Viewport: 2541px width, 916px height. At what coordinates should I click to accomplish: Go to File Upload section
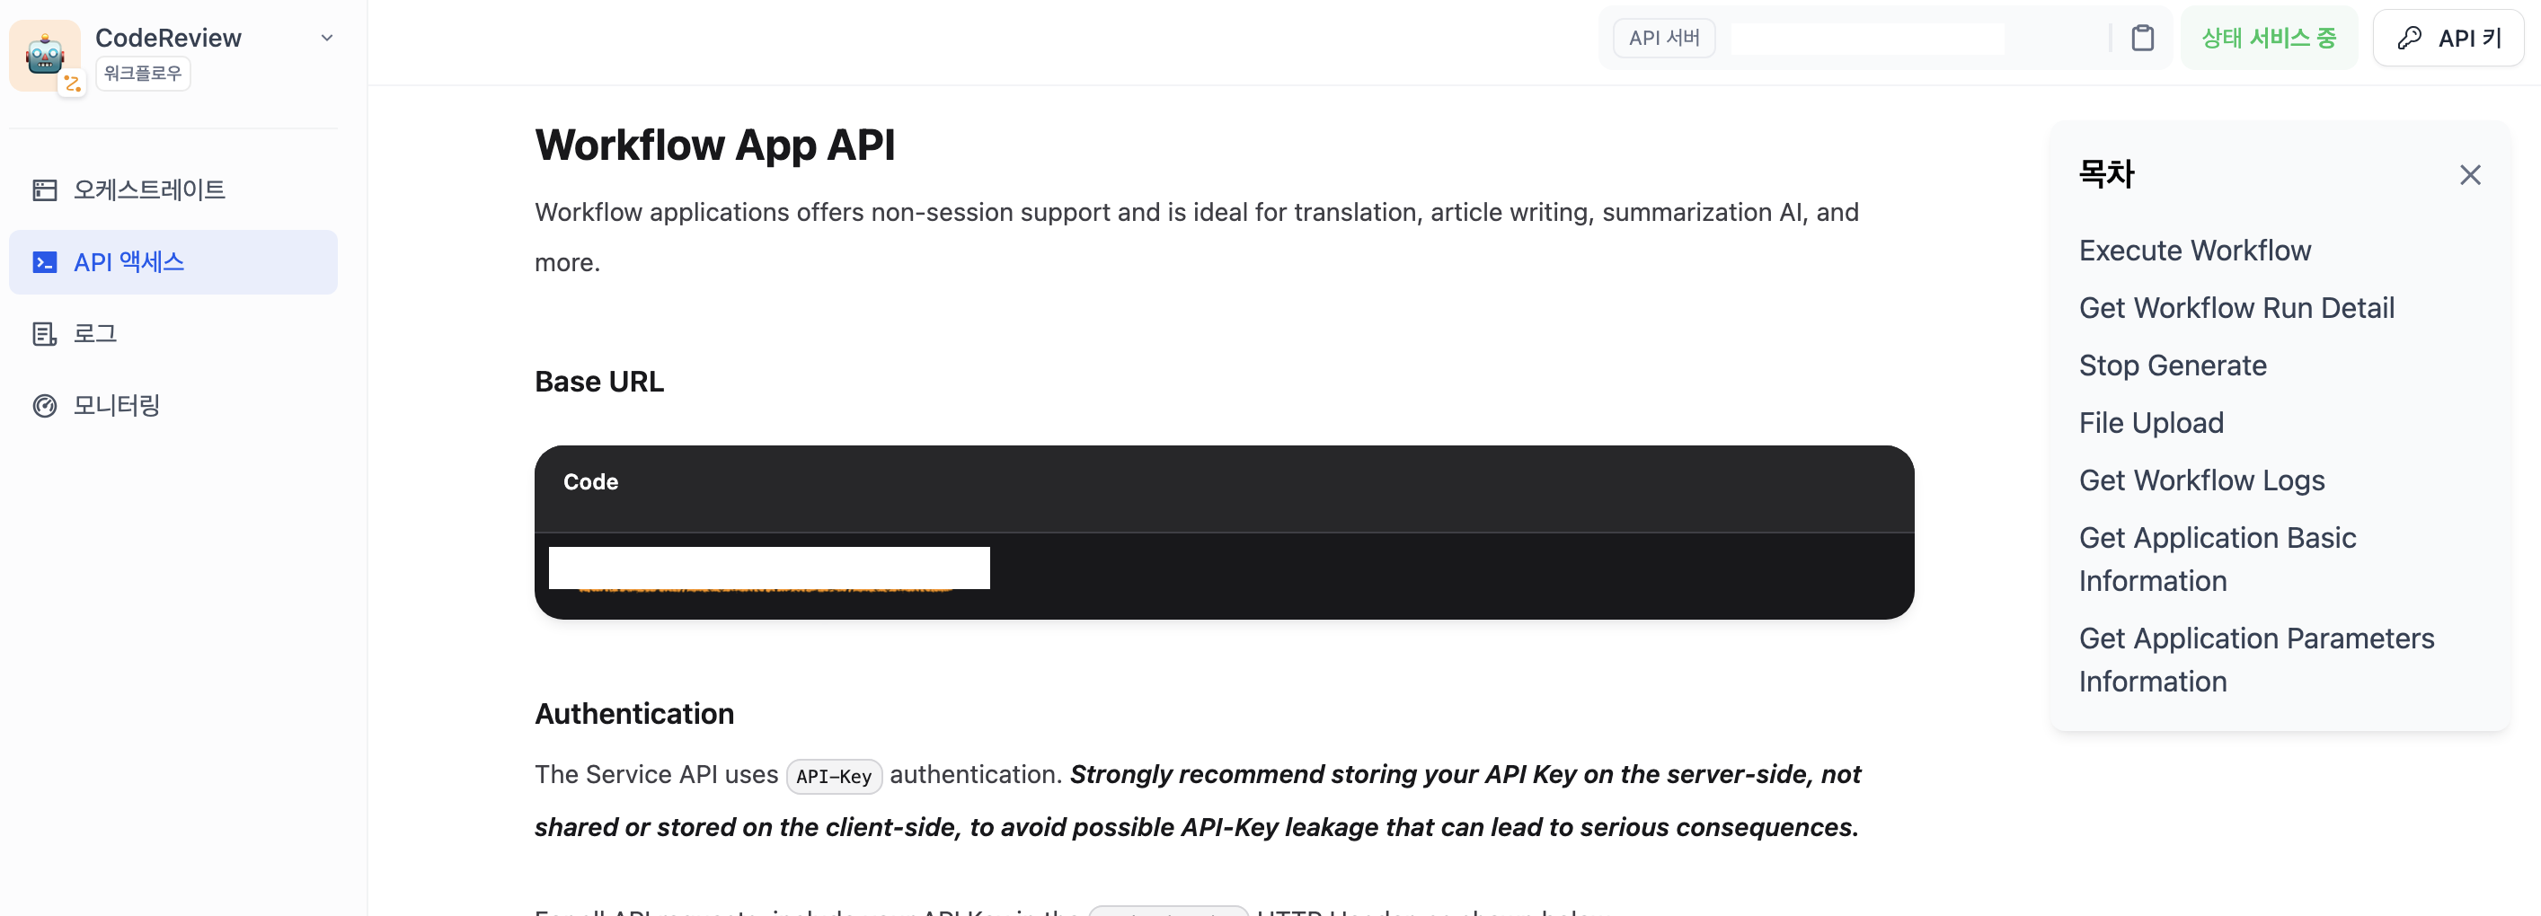(x=2151, y=422)
